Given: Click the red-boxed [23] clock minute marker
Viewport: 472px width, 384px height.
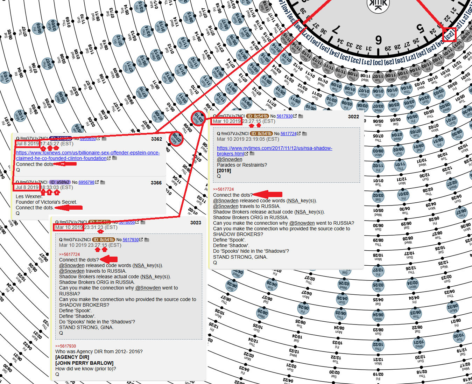Looking at the screenshot, I should pyautogui.click(x=449, y=35).
